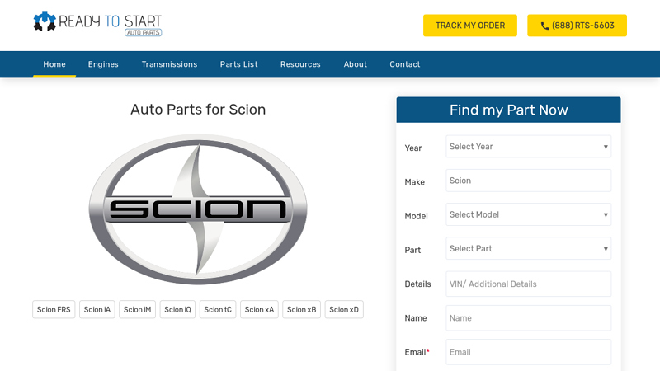Open the About menu item
660x371 pixels.
(356, 64)
